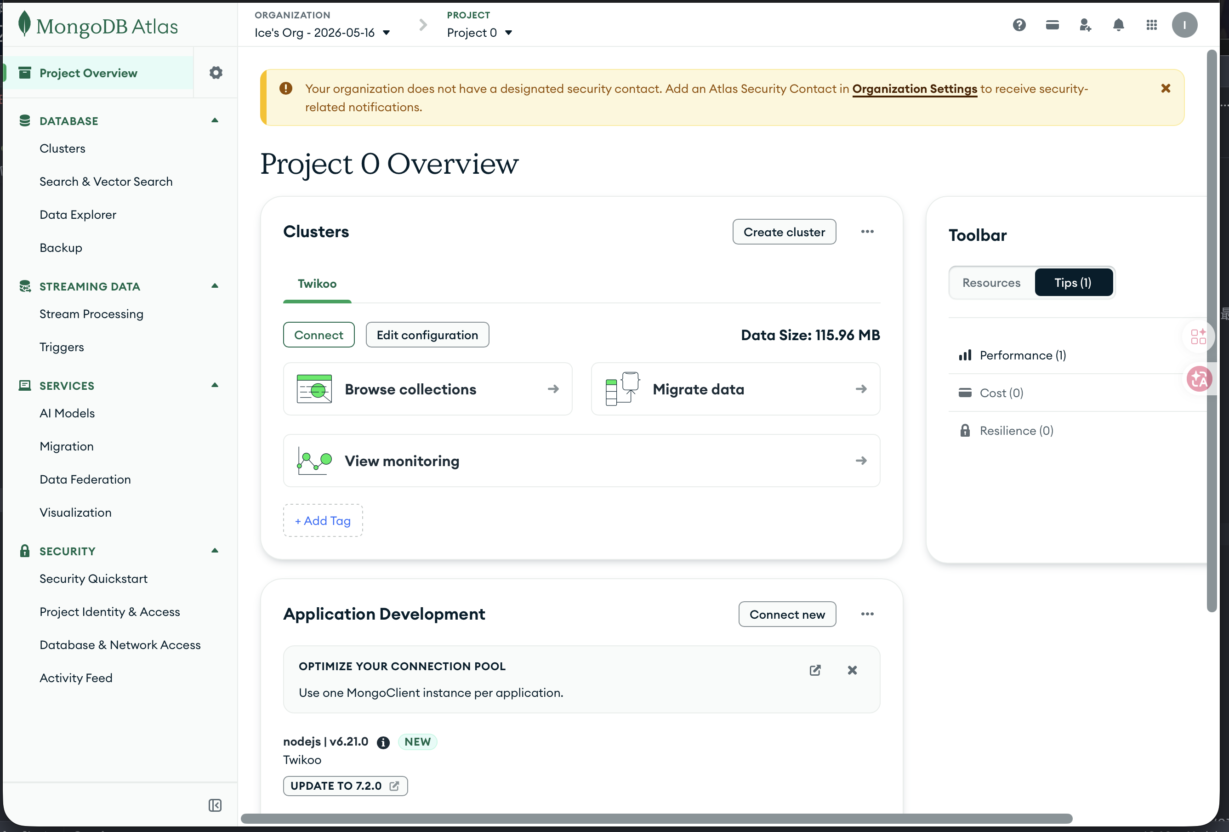Select the Twikoo cluster tab
Image resolution: width=1229 pixels, height=832 pixels.
point(317,284)
